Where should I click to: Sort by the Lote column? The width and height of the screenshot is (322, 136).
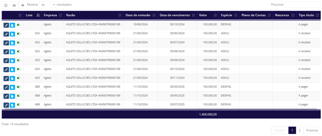click(33, 15)
